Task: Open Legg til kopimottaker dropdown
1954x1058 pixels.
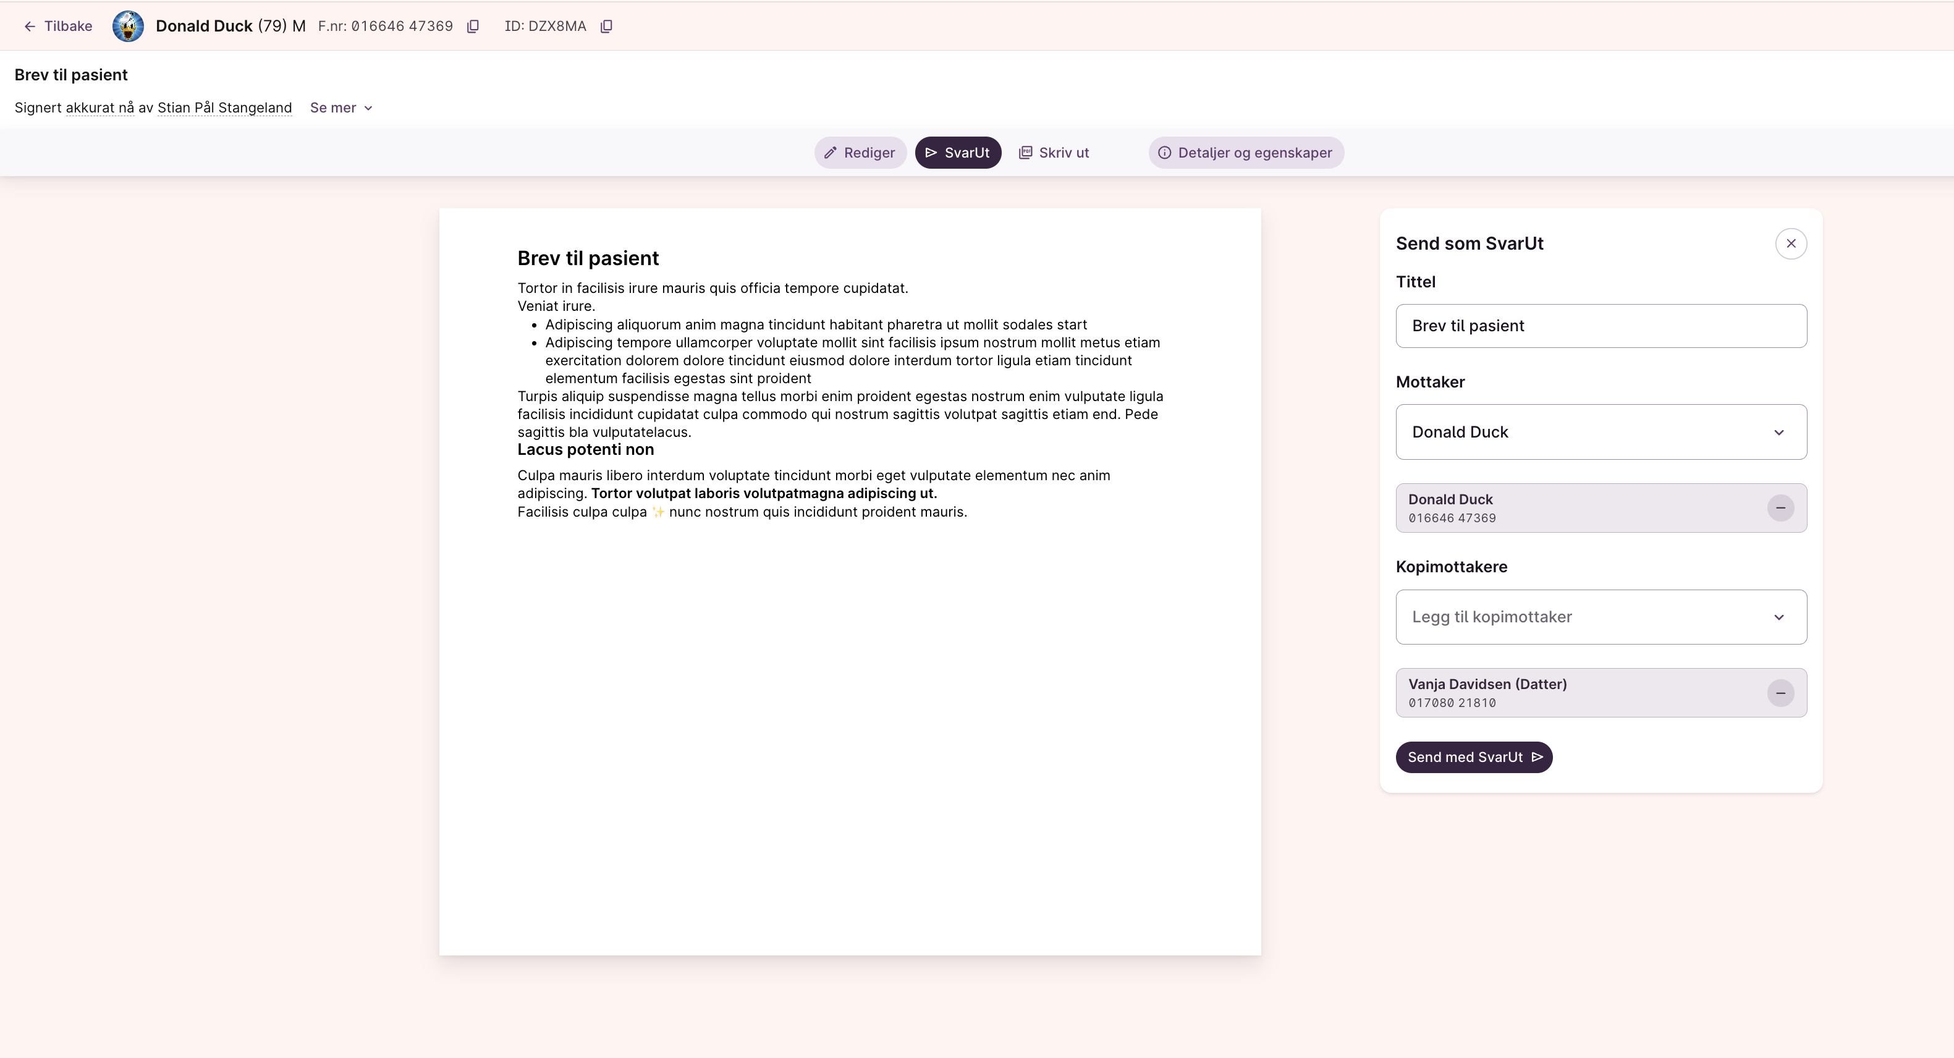Action: 1601,617
